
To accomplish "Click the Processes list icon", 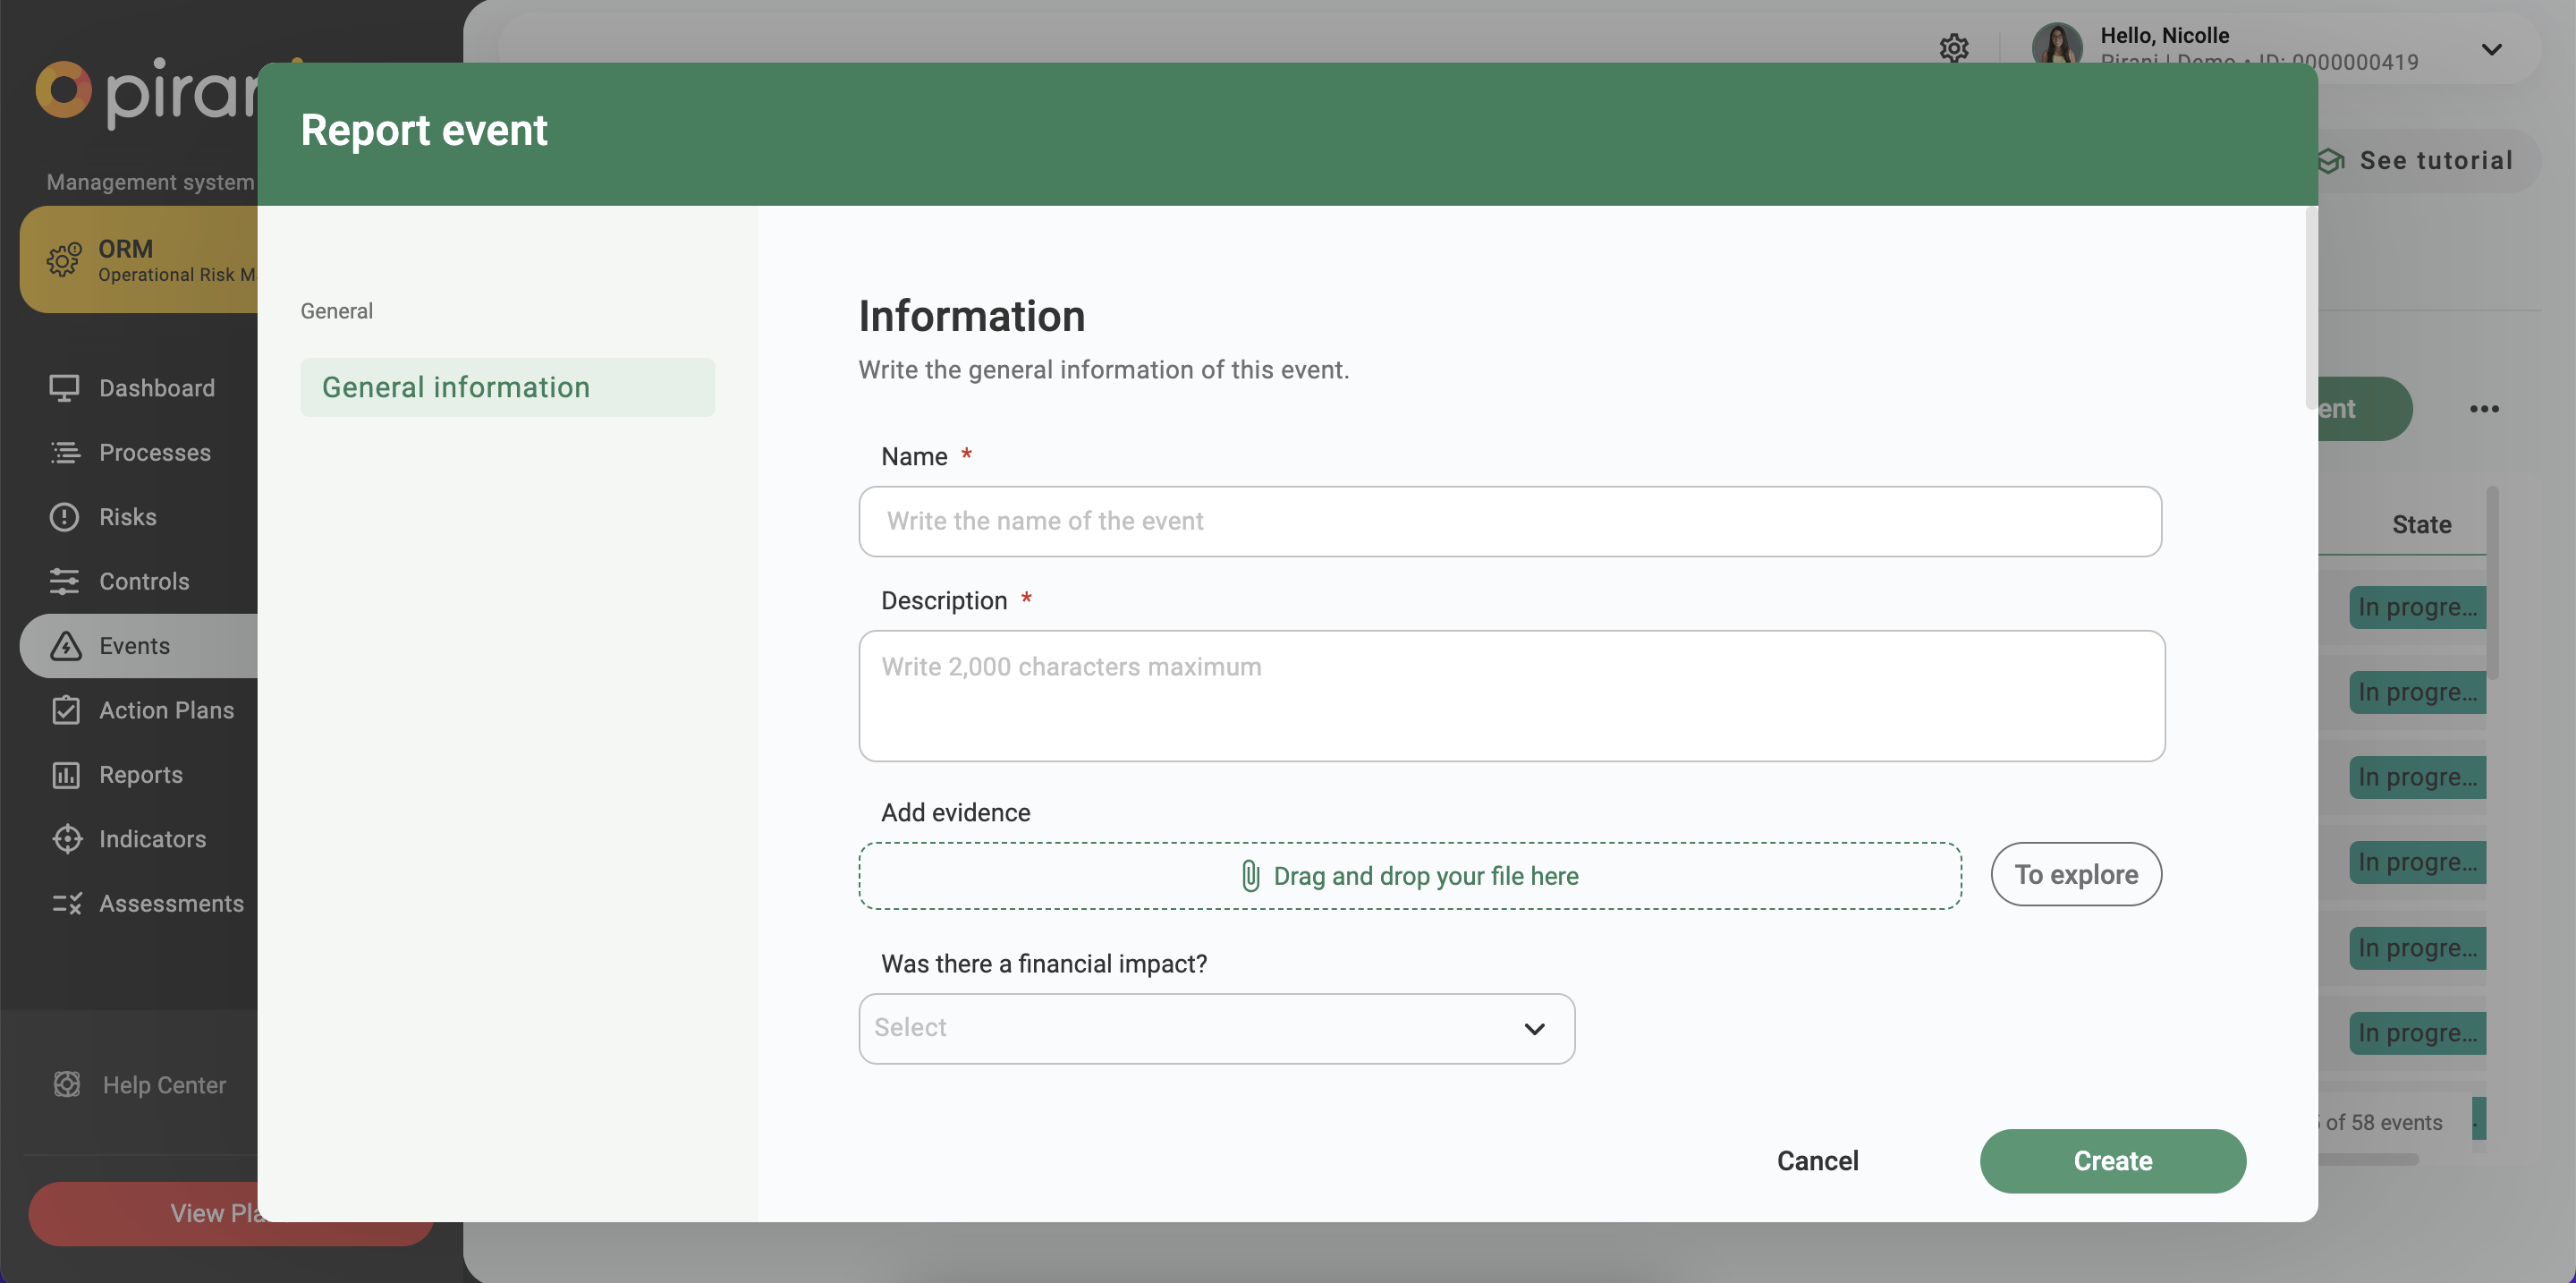I will (65, 452).
